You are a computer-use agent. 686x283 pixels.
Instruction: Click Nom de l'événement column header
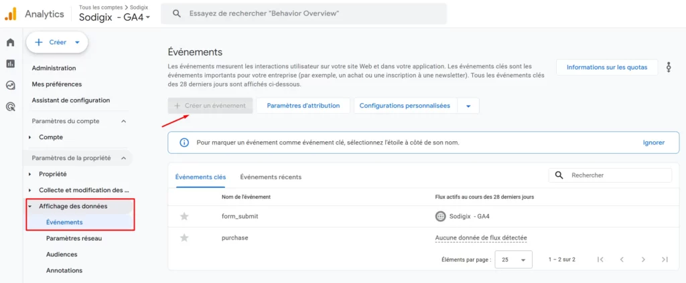click(x=246, y=197)
